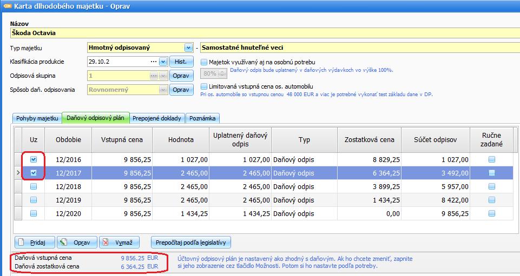Toggle Ručne zadané for 12/2019 row
Screen dimensions: 520x276
pos(492,200)
